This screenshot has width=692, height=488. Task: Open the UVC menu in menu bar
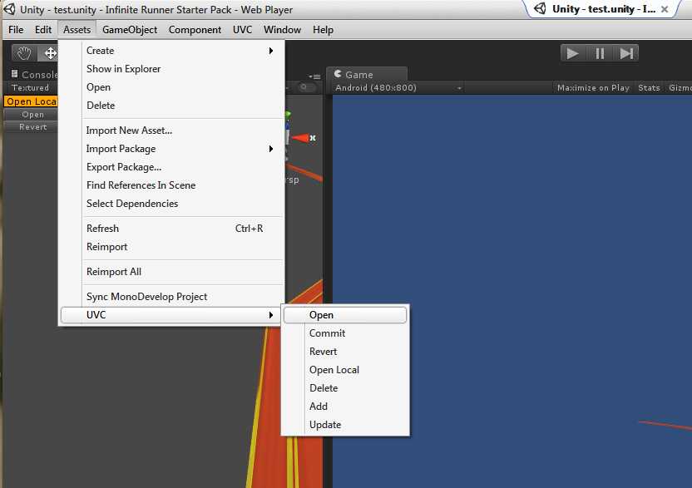(x=242, y=30)
